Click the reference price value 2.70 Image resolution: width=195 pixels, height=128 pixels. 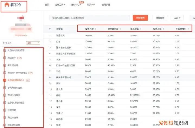(x=177, y=65)
